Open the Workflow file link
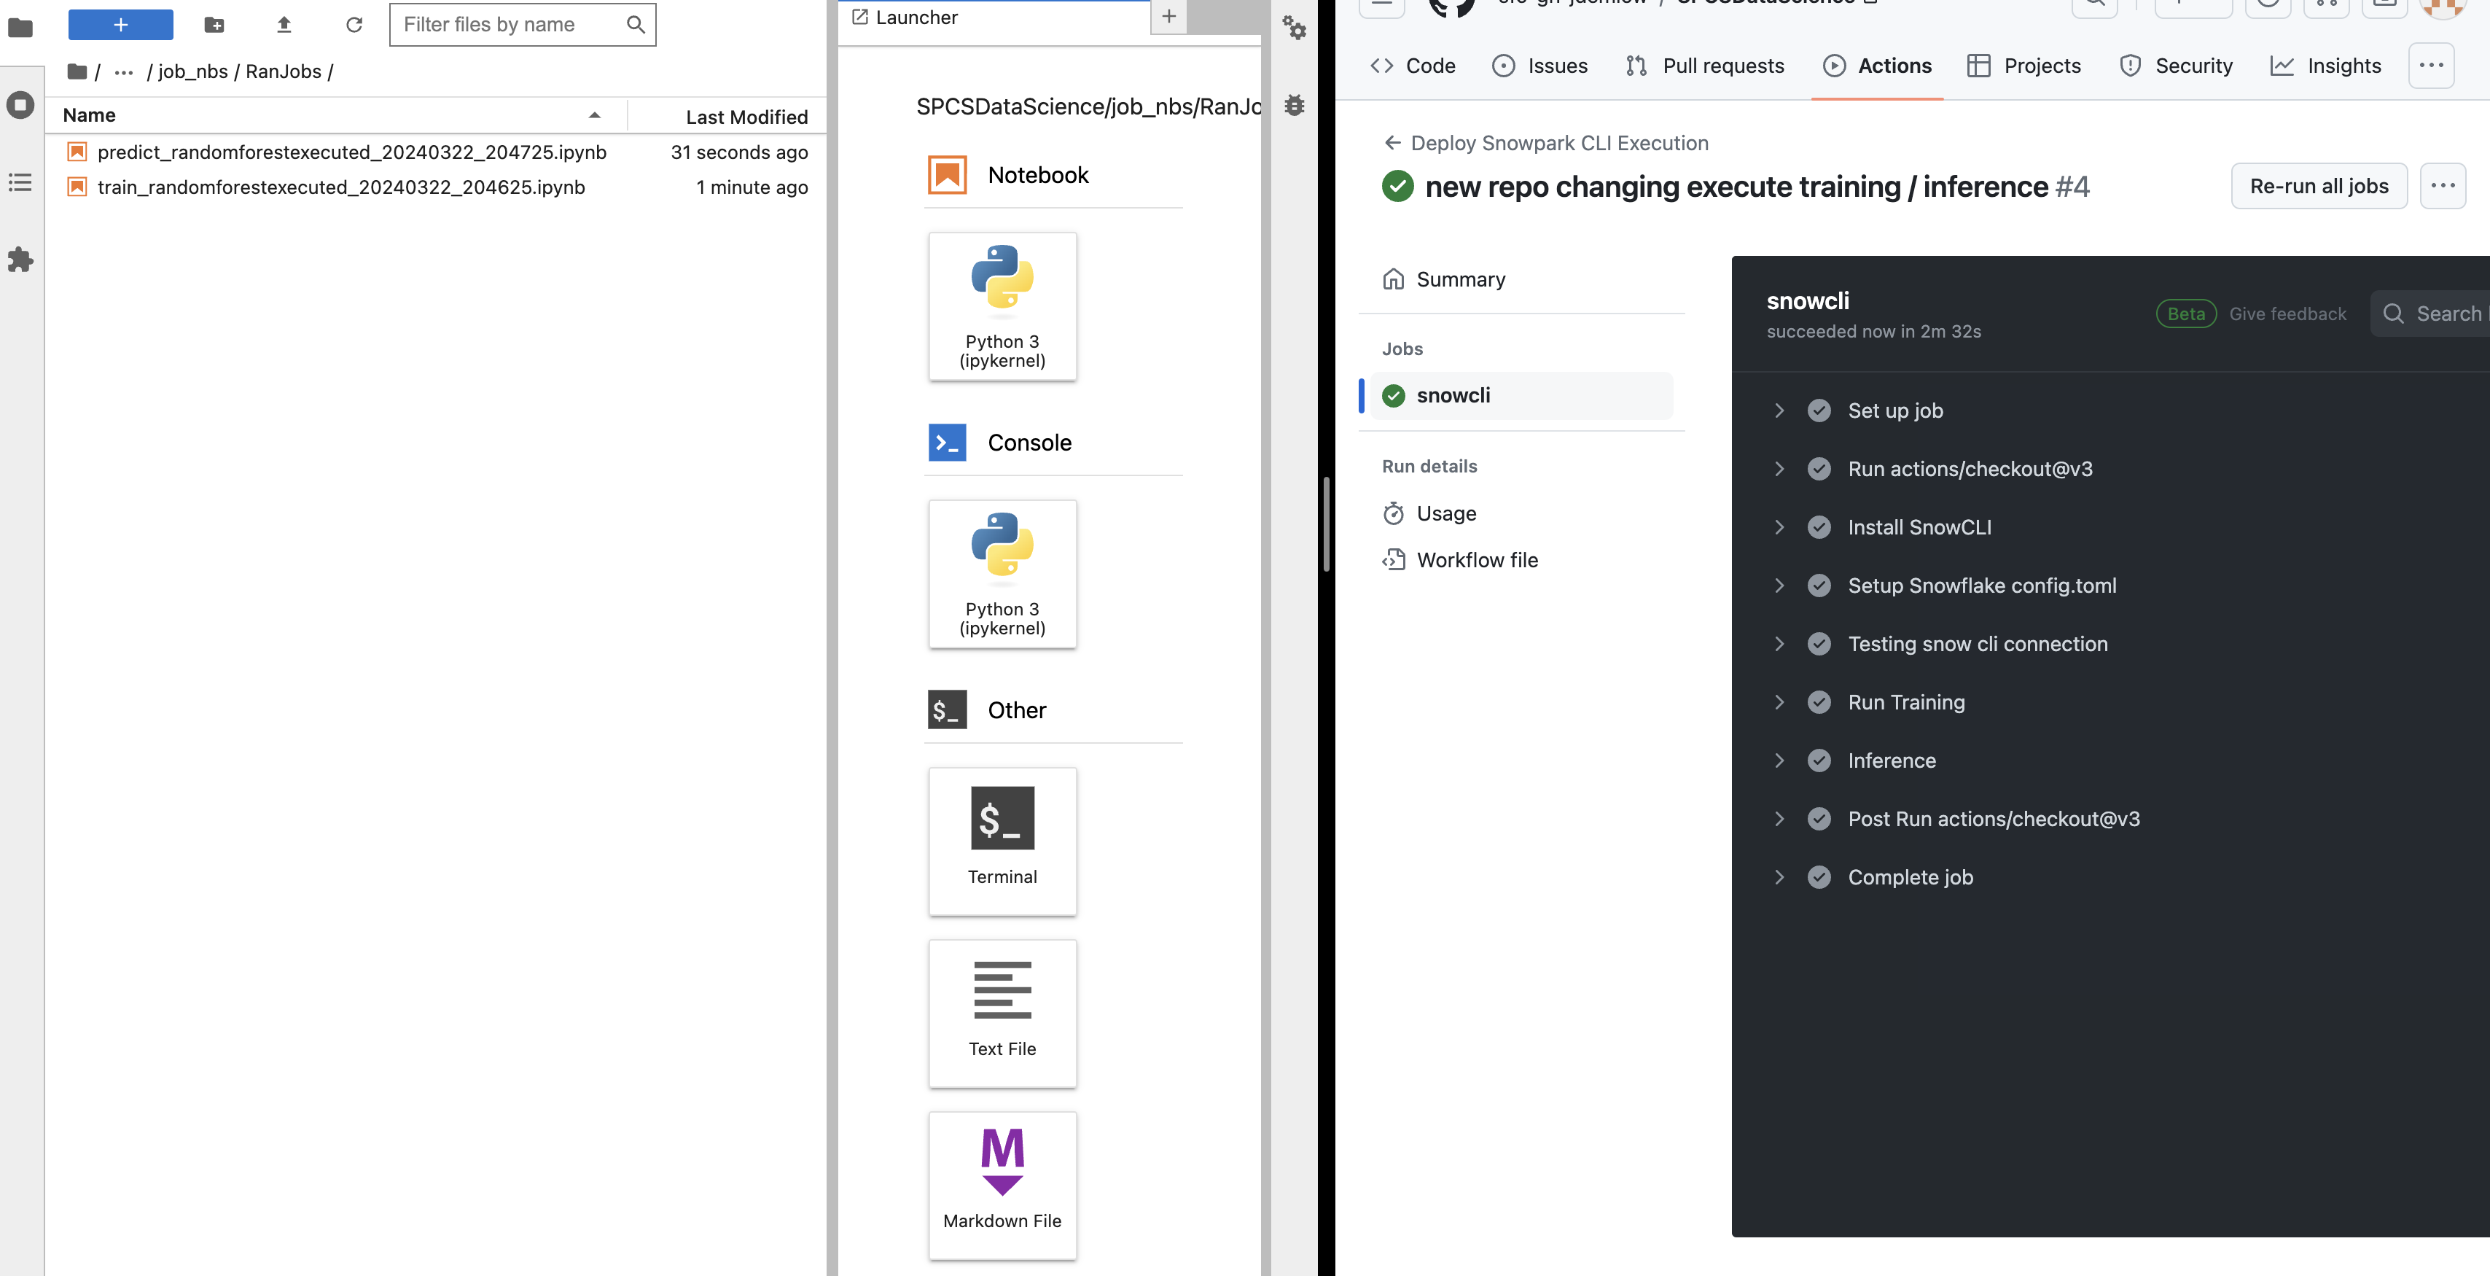Image resolution: width=2490 pixels, height=1276 pixels. point(1477,560)
